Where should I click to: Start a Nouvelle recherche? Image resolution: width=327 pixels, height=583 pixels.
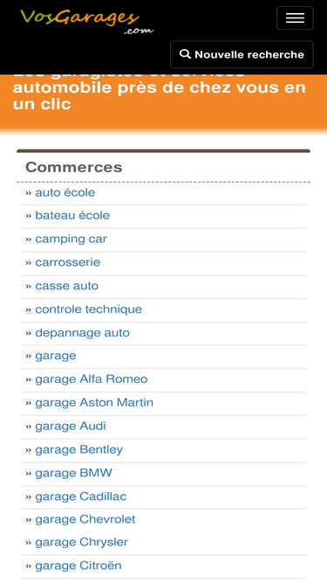(x=242, y=55)
